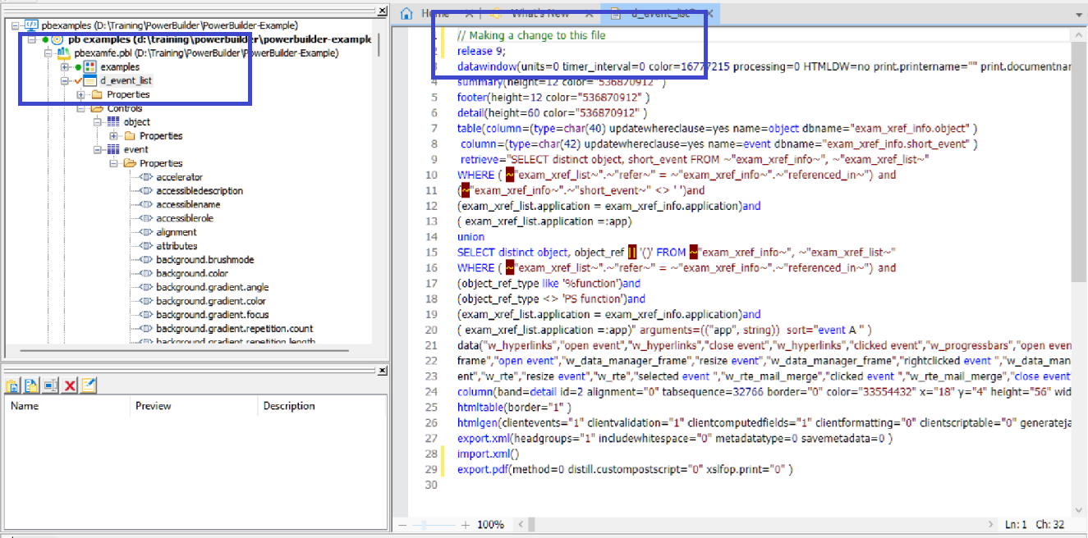Click the object column grid icon
Image resolution: width=1088 pixels, height=538 pixels.
click(113, 121)
